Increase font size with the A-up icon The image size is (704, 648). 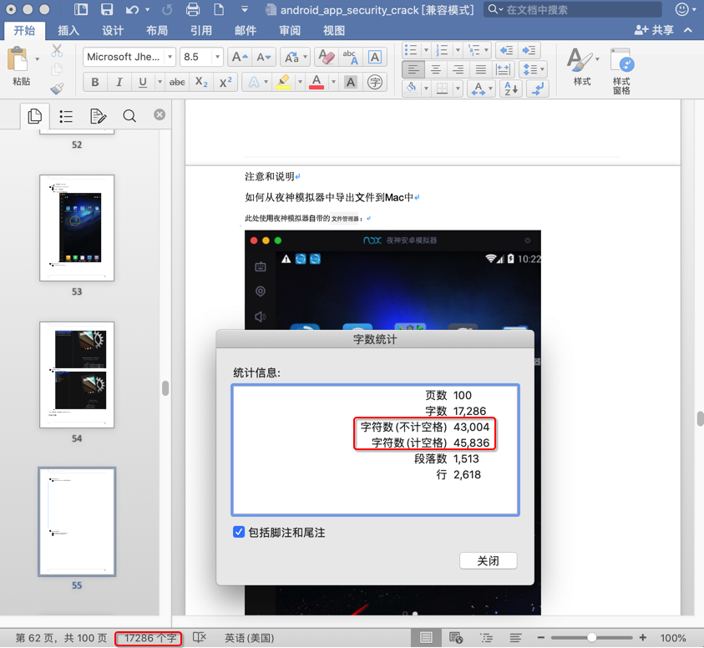pyautogui.click(x=240, y=57)
